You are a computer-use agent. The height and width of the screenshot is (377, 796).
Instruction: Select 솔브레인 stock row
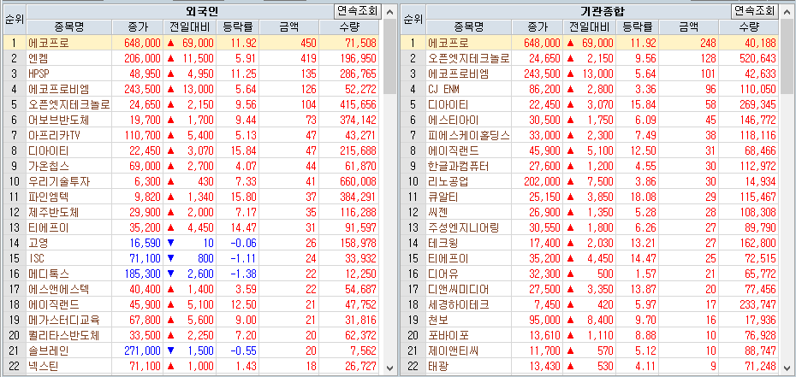(x=192, y=351)
